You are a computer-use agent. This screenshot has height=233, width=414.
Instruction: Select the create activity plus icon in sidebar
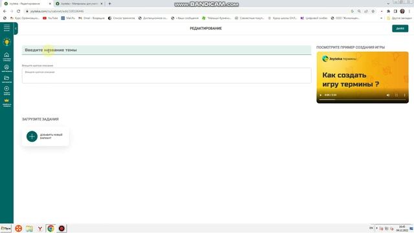click(6, 90)
